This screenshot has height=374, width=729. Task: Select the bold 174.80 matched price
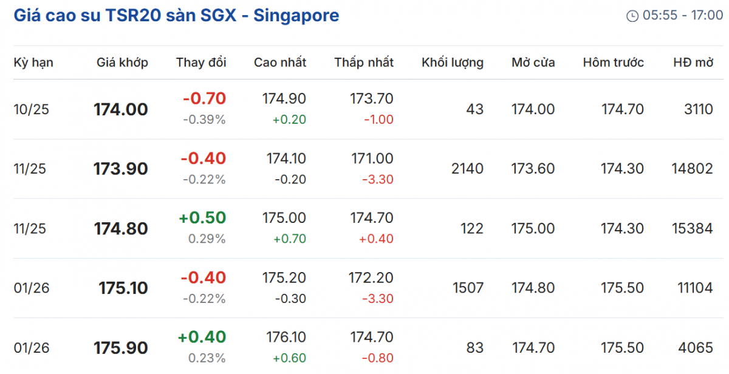tap(120, 229)
